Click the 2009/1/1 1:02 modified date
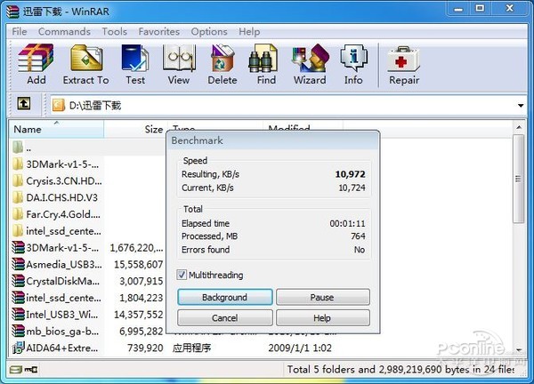 [300, 348]
